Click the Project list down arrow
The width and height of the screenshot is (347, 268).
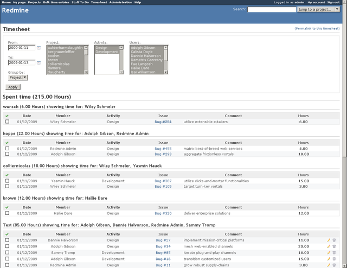pos(86,72)
